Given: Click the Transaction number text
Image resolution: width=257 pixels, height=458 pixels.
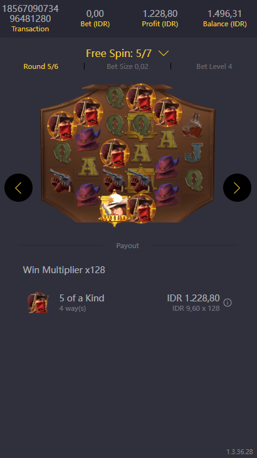Looking at the screenshot, I should point(31,13).
